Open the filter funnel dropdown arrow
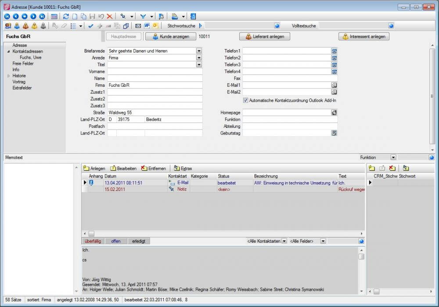The height and width of the screenshot is (307, 439). [x=151, y=17]
